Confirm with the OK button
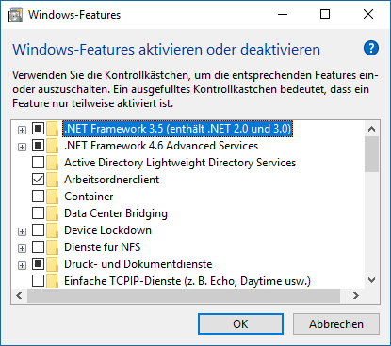Image resolution: width=391 pixels, height=346 pixels. 240,324
